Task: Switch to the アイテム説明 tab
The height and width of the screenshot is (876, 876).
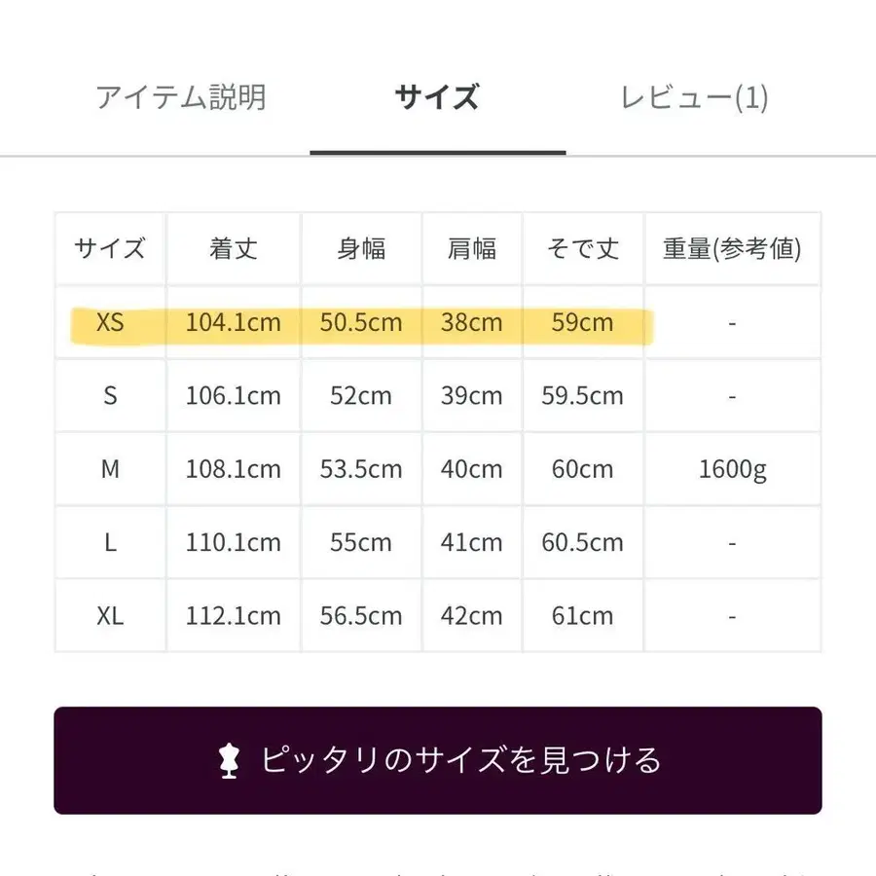Action: coord(180,97)
